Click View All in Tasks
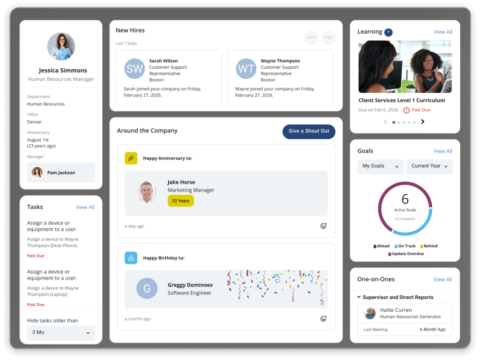This screenshot has height=360, width=480. tap(85, 207)
